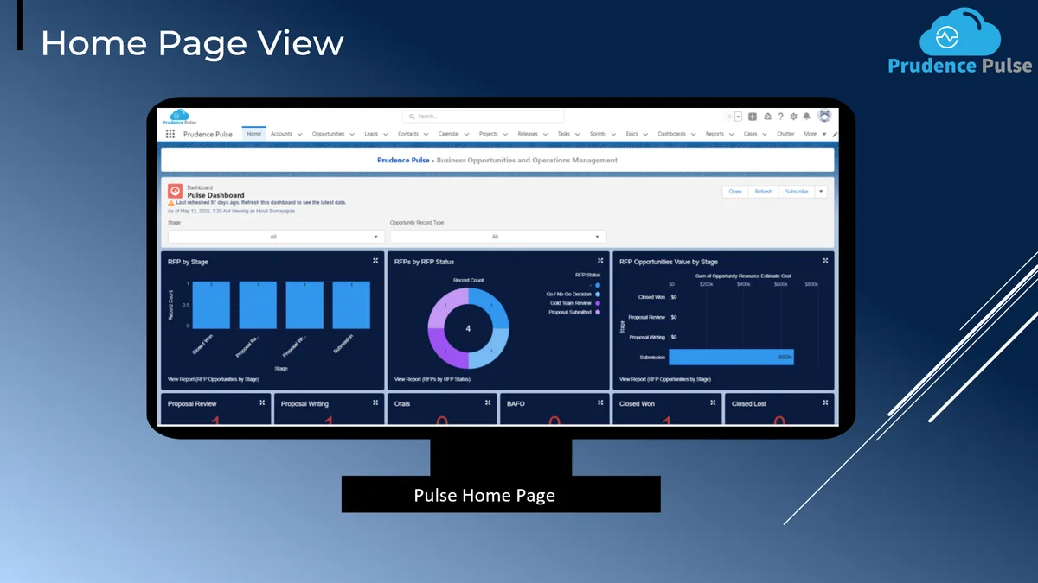Click the Gold Team Review legend swatch
This screenshot has height=583, width=1038.
598,303
